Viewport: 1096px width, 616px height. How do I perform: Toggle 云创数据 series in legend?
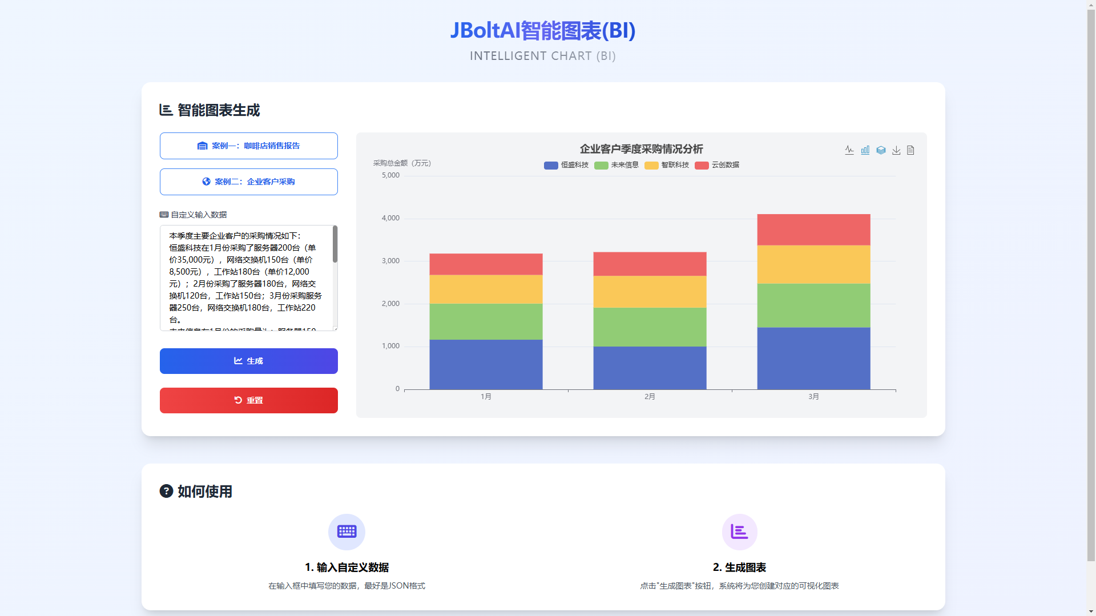coord(717,165)
